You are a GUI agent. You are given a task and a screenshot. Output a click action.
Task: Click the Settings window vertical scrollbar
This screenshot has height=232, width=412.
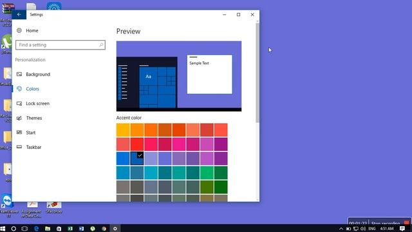[x=257, y=73]
